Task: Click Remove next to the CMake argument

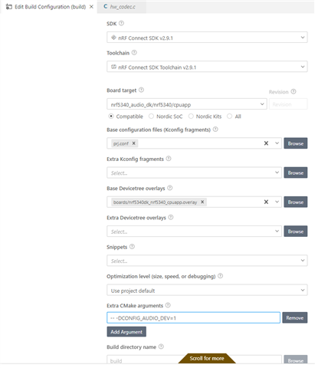Action: coord(295,317)
